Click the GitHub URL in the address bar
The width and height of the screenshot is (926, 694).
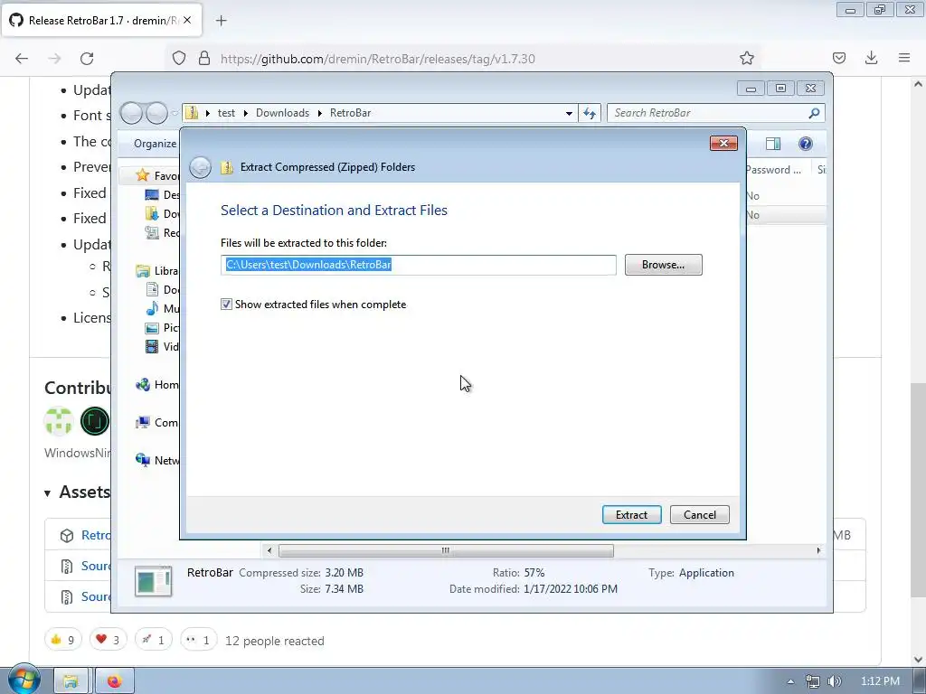pos(377,59)
